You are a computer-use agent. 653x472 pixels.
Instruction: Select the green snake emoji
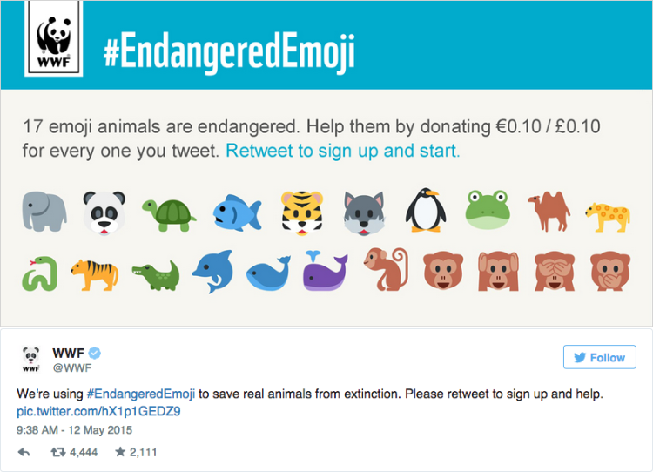point(39,273)
